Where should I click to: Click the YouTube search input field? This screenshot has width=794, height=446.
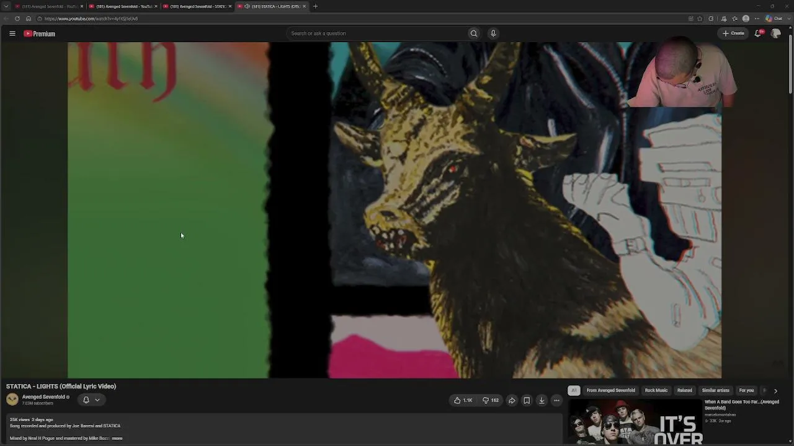coord(377,33)
